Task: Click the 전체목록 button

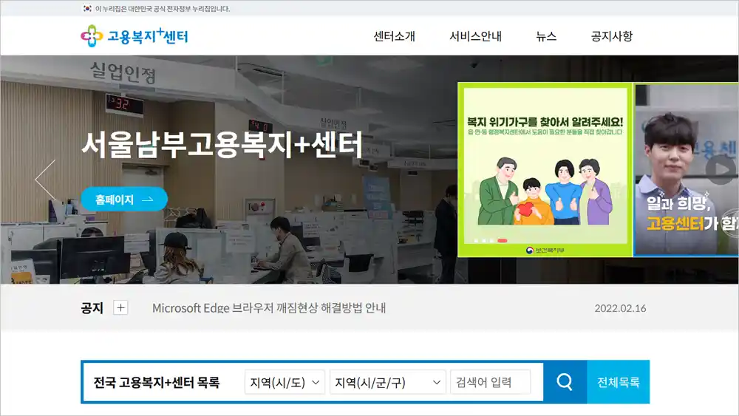Action: (618, 382)
